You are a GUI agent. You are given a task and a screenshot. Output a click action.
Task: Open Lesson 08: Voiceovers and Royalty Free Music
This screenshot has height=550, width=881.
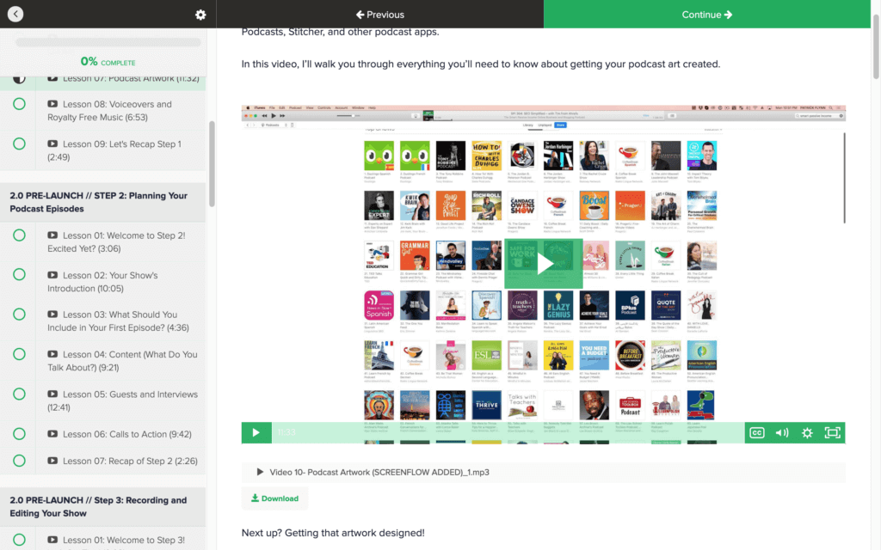[x=109, y=111]
